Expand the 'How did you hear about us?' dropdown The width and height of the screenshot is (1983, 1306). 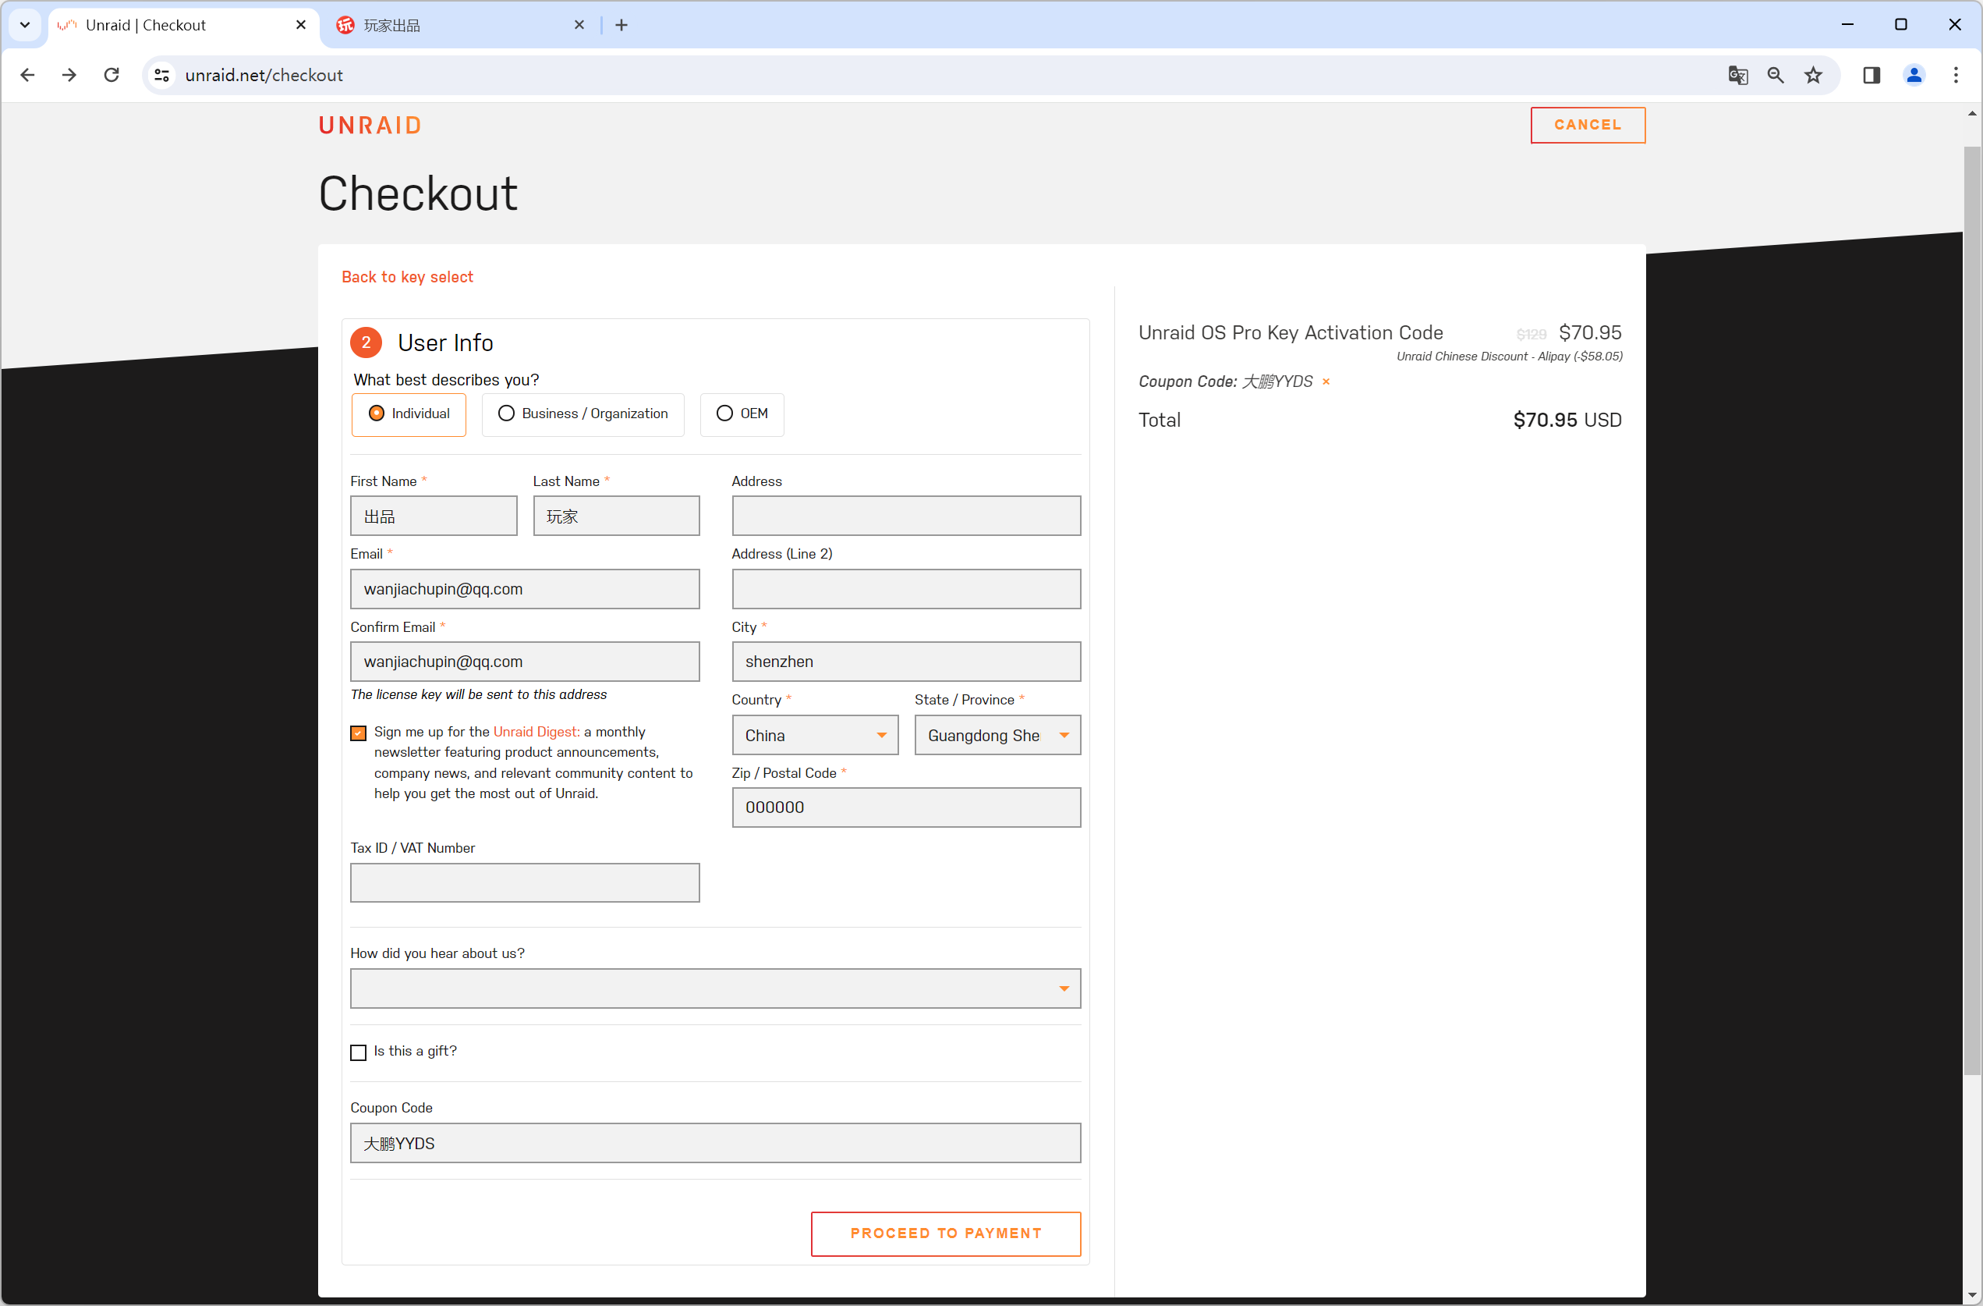pyautogui.click(x=715, y=988)
